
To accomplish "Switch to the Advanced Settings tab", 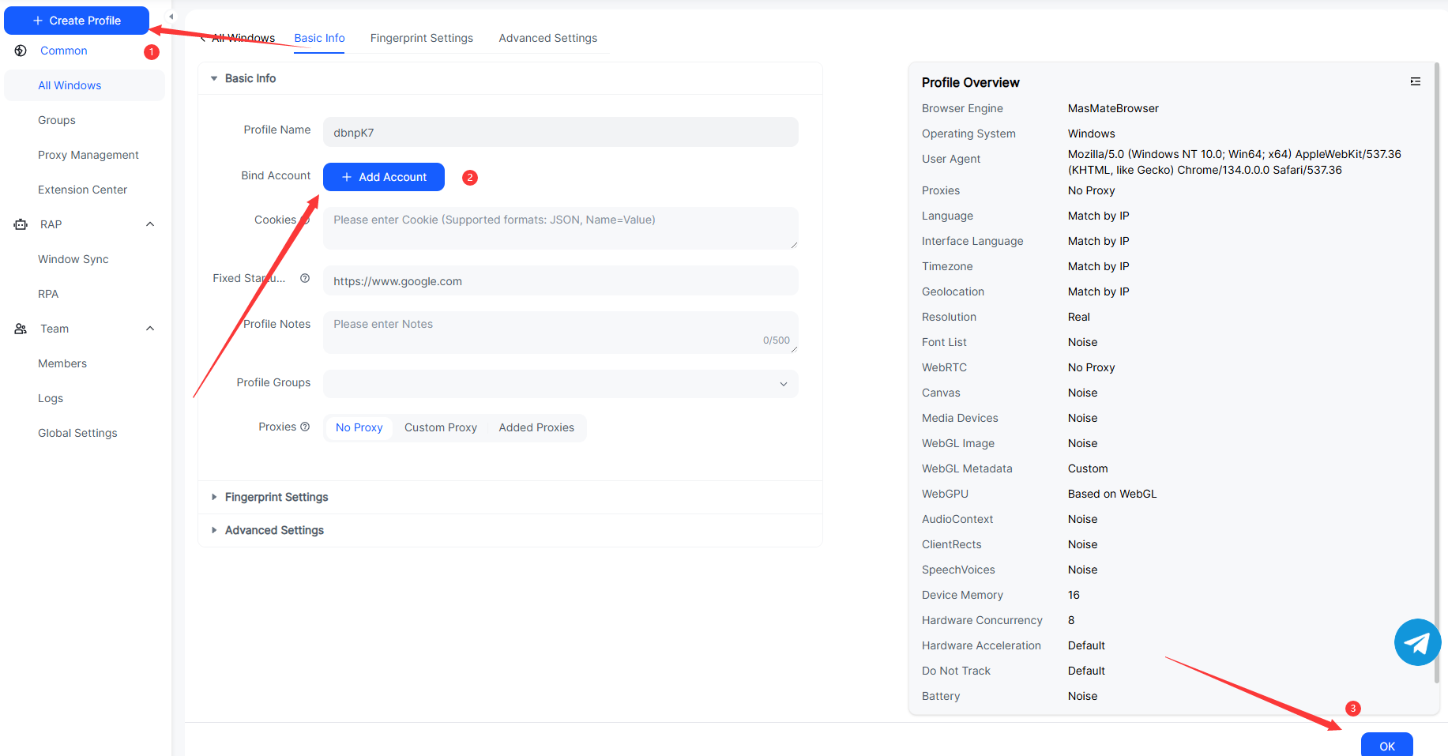I will (547, 38).
